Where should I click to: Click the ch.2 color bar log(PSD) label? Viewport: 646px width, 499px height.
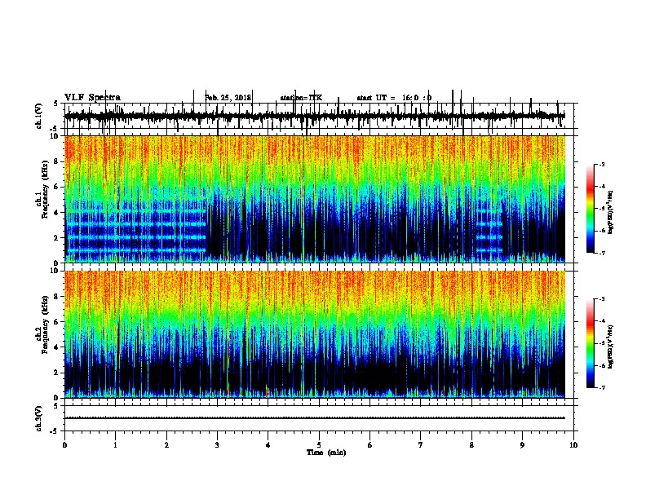(610, 347)
